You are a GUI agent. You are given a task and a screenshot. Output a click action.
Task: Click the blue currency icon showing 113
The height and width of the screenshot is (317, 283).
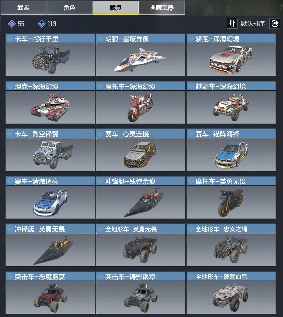click(42, 24)
